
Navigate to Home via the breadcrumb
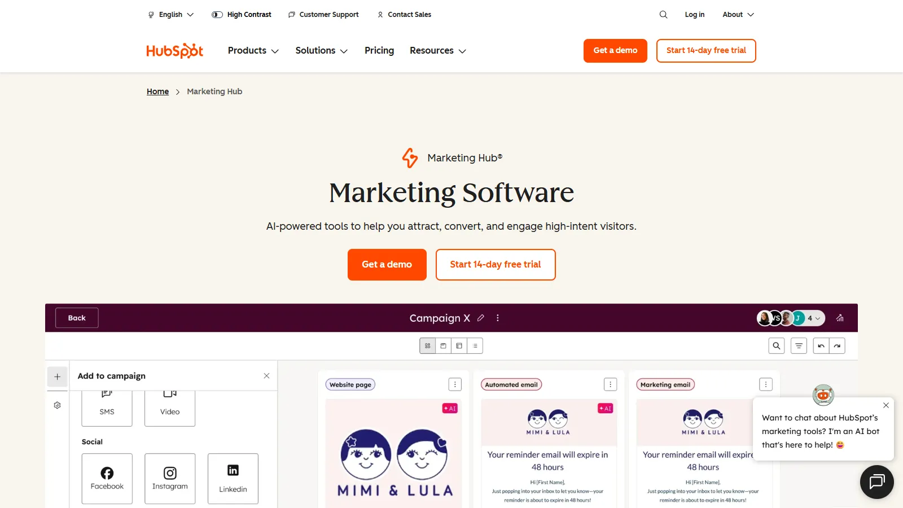(157, 91)
